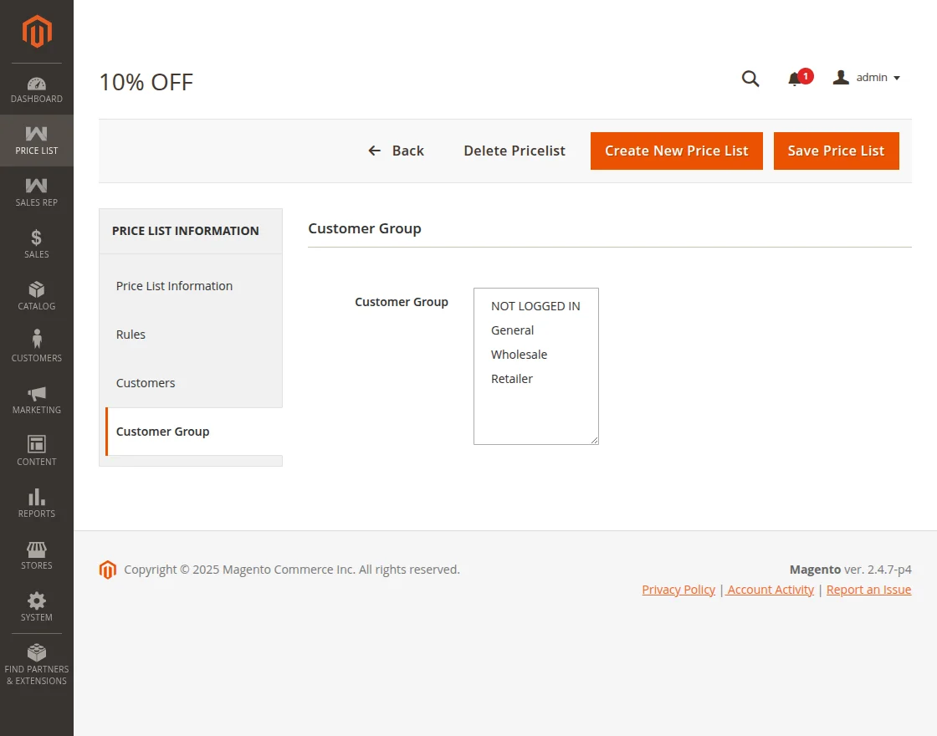Select the Customer Group side tab
Image resolution: width=937 pixels, height=736 pixels.
pyautogui.click(x=193, y=432)
